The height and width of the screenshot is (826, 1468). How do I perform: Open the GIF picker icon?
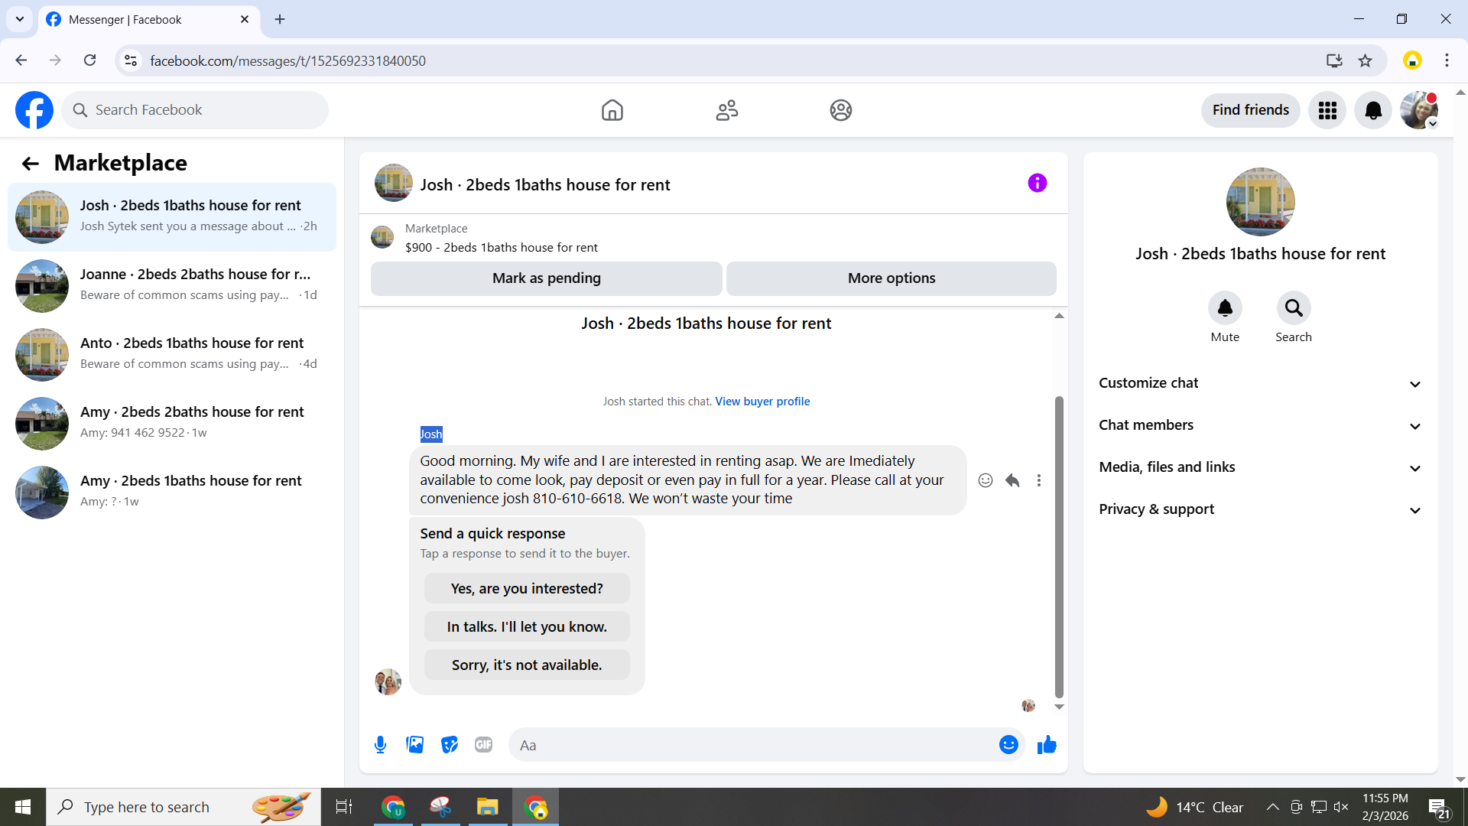pyautogui.click(x=483, y=745)
